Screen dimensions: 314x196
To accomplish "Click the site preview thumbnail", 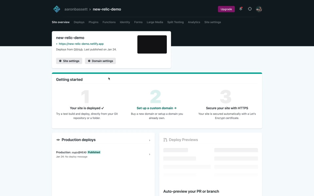I will (152, 44).
